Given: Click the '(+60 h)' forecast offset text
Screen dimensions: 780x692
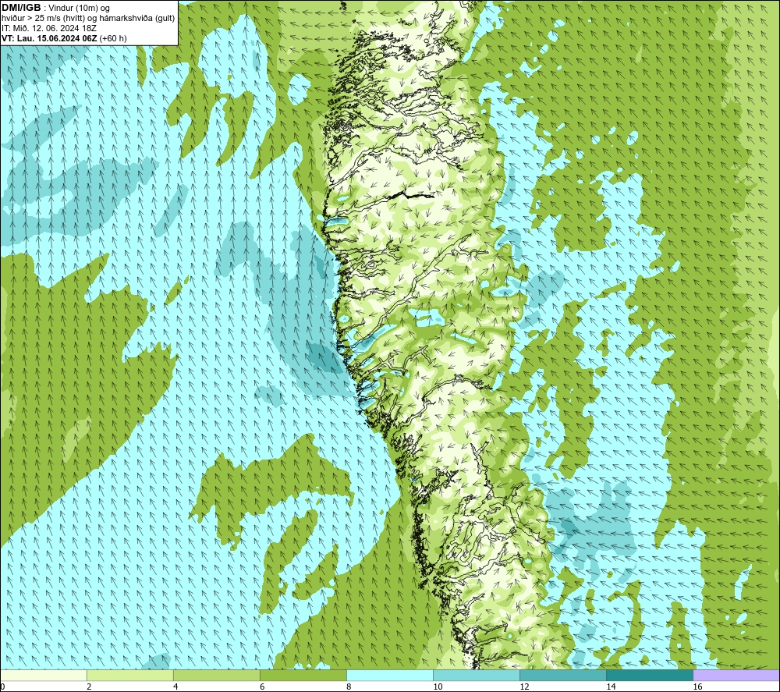Looking at the screenshot, I should tap(113, 38).
